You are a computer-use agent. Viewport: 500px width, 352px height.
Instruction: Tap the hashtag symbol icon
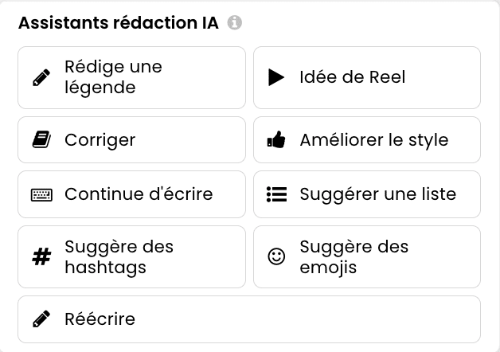click(41, 257)
